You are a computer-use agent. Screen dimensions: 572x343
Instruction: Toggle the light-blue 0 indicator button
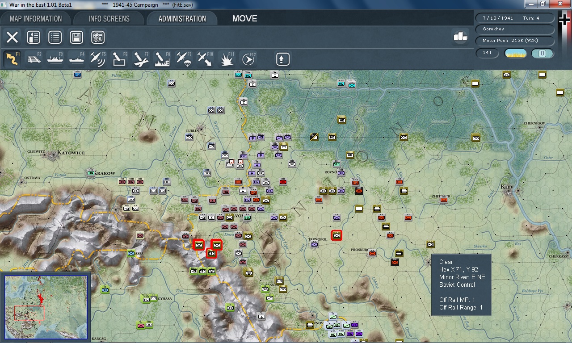(542, 53)
